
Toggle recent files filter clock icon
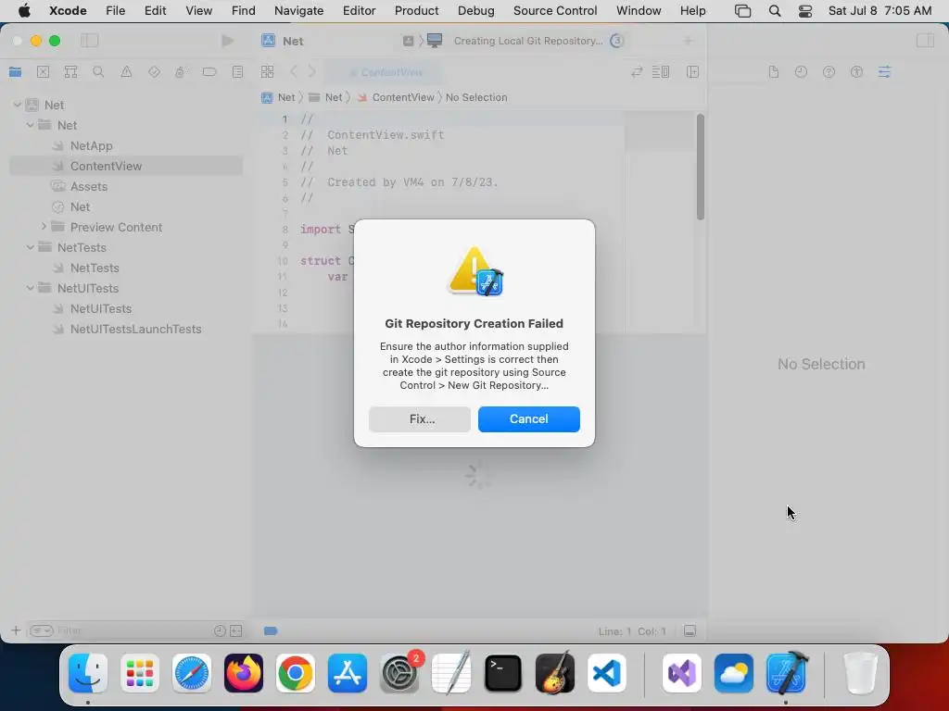click(220, 630)
